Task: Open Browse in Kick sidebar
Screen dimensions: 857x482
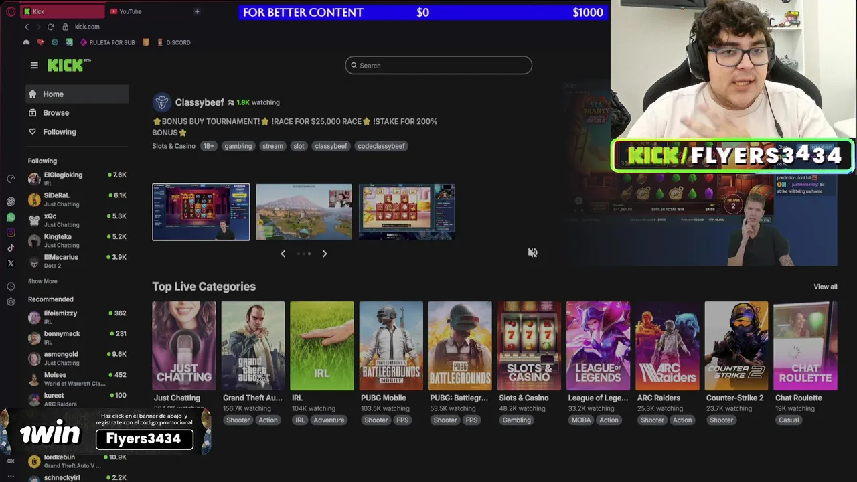Action: coord(77,113)
